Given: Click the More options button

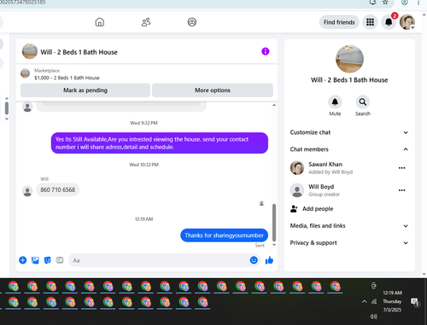Looking at the screenshot, I should [213, 90].
